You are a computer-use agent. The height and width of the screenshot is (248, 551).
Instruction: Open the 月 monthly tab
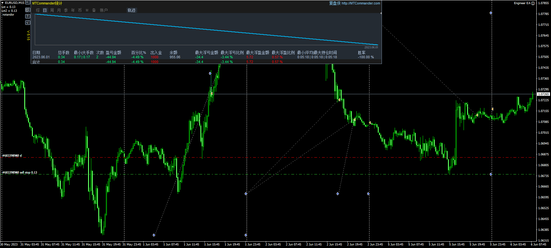pyautogui.click(x=59, y=10)
